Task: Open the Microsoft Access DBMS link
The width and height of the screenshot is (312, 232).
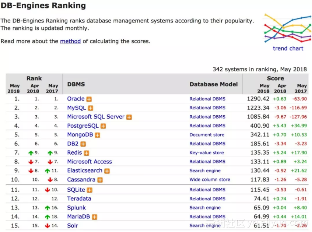Action: [x=90, y=162]
